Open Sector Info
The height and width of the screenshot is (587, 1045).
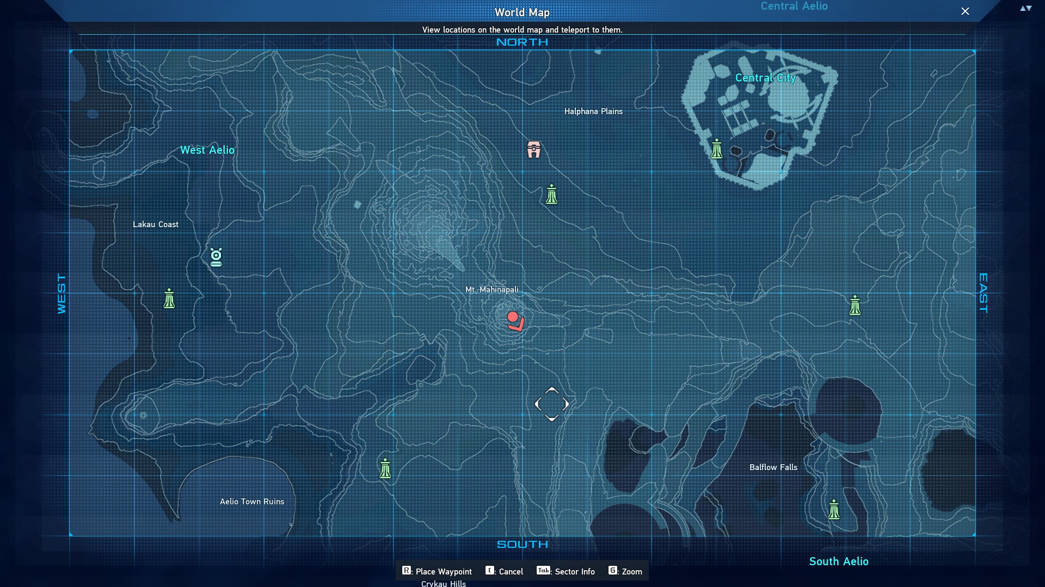pyautogui.click(x=566, y=571)
